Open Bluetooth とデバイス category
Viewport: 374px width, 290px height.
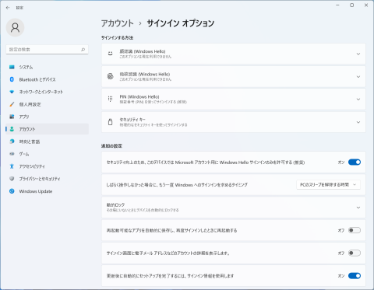click(37, 79)
